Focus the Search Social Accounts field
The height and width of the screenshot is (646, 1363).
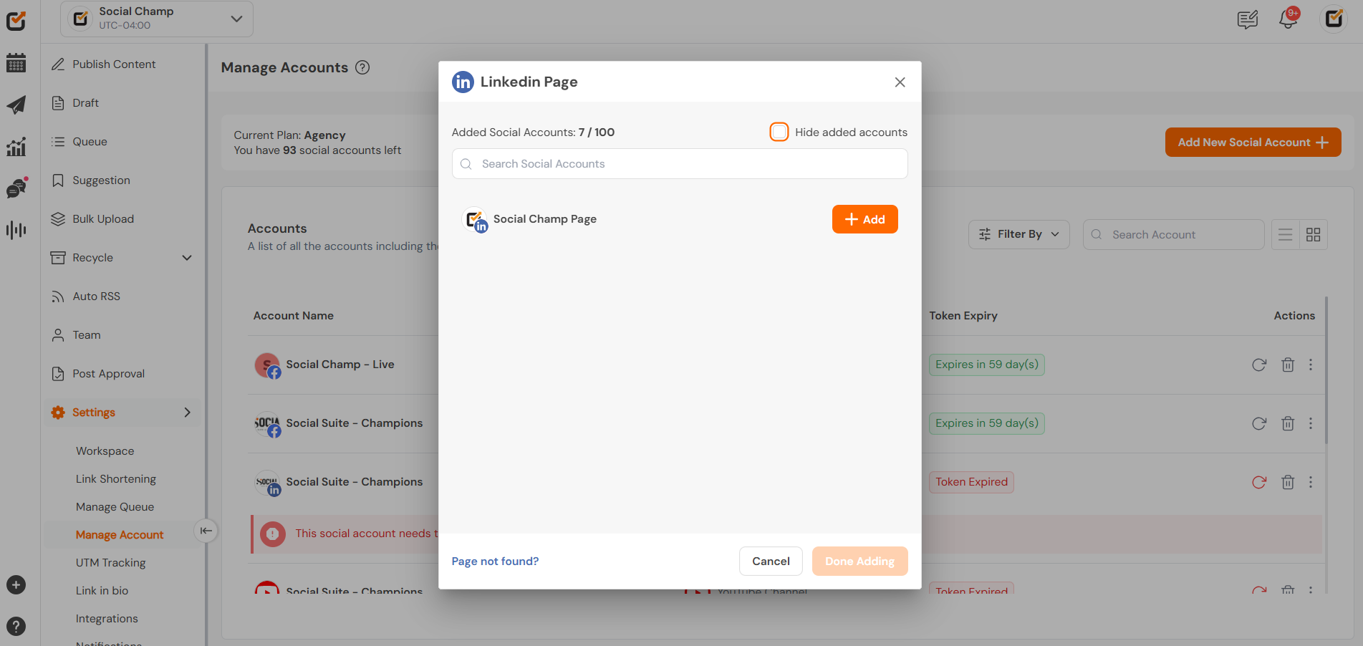(680, 164)
